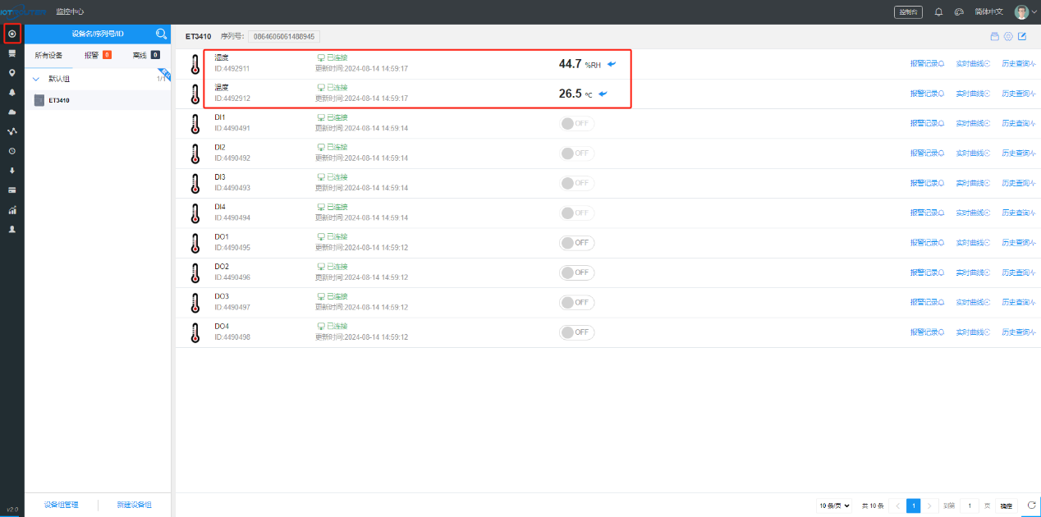Click the page number jump input field

(970, 506)
